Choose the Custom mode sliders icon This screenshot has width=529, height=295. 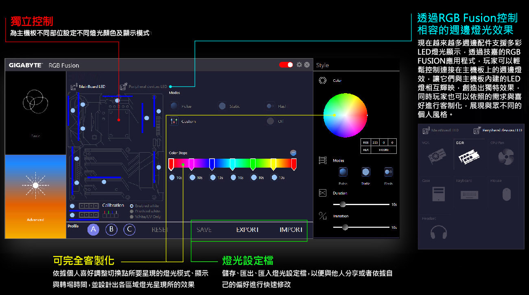click(174, 121)
